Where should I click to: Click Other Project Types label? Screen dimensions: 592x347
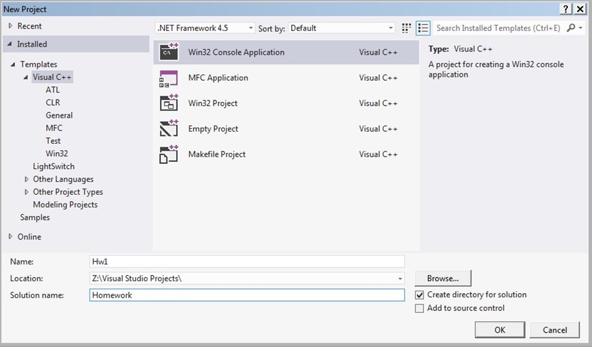(68, 192)
